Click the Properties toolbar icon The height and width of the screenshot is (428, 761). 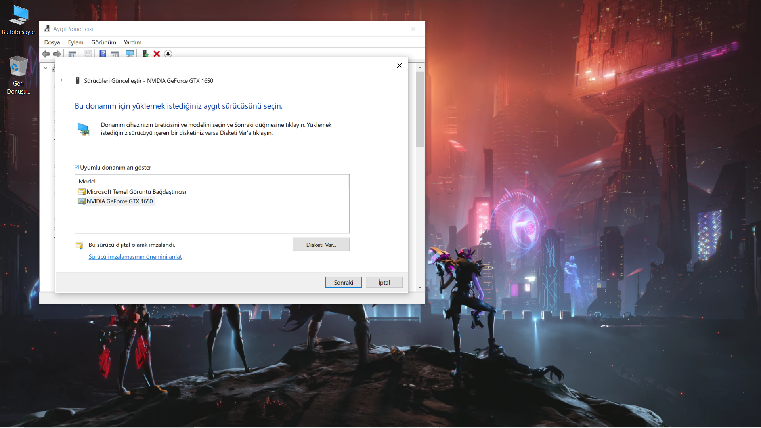pos(88,54)
